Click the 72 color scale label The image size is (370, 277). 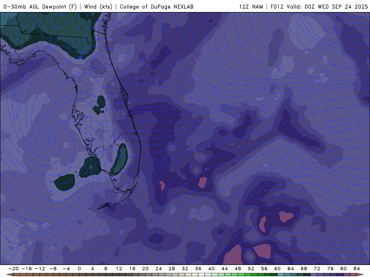(317, 269)
